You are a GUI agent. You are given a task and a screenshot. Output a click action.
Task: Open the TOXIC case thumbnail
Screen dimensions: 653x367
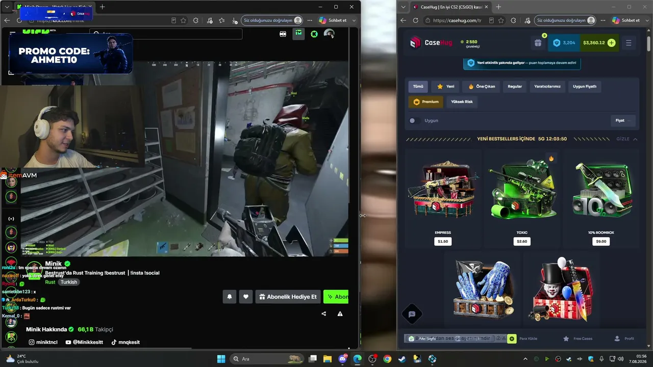point(522,190)
